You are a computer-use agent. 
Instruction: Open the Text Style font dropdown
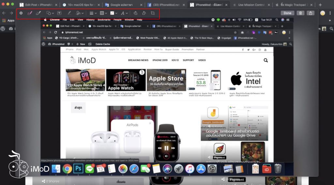[124, 13]
